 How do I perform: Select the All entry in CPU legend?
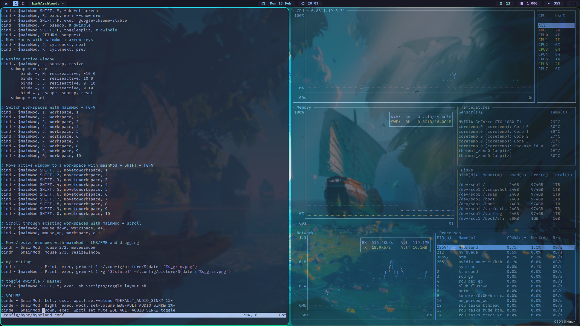tap(556, 25)
